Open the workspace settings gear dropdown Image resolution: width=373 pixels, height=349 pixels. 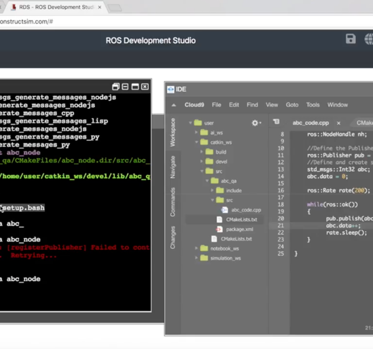[x=256, y=123]
